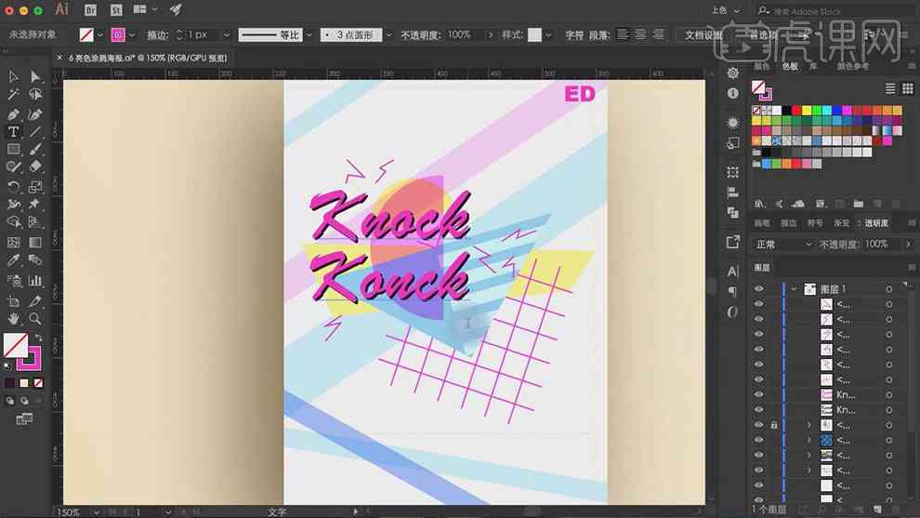The width and height of the screenshot is (920, 518).
Task: Activate the Type tool
Action: pyautogui.click(x=13, y=132)
